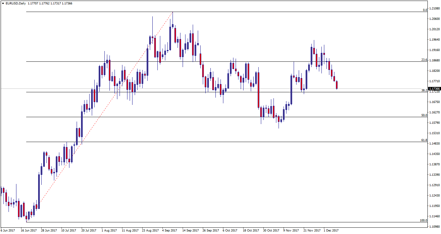Click the 1.14350 price axis label
This screenshot has width=441, height=234.
pos(434,154)
